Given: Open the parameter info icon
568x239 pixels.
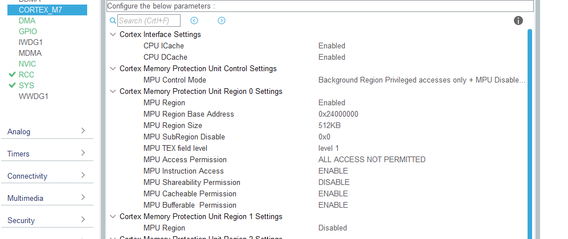Looking at the screenshot, I should click(x=518, y=20).
